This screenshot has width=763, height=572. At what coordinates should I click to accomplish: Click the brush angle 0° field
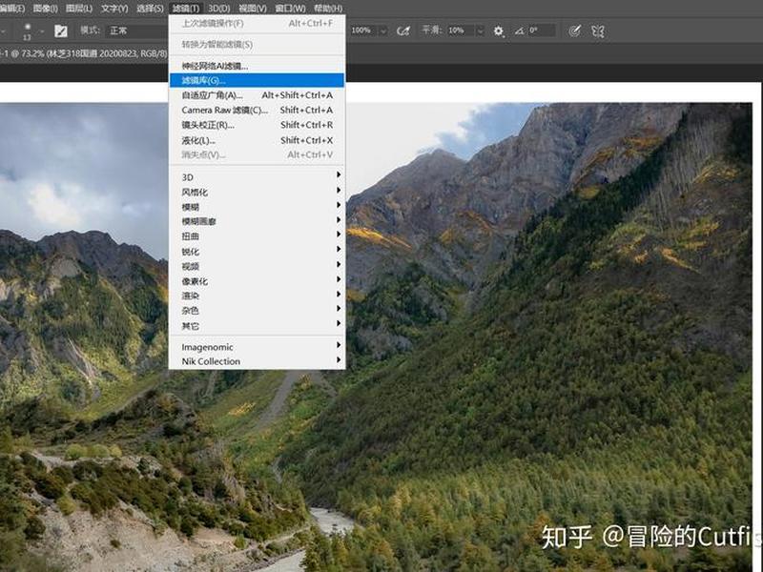click(541, 31)
